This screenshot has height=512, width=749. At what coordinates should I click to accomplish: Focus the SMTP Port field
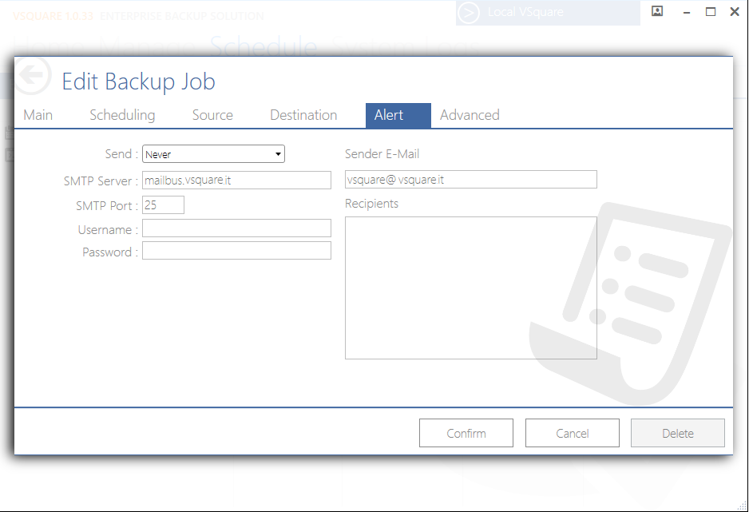click(163, 205)
